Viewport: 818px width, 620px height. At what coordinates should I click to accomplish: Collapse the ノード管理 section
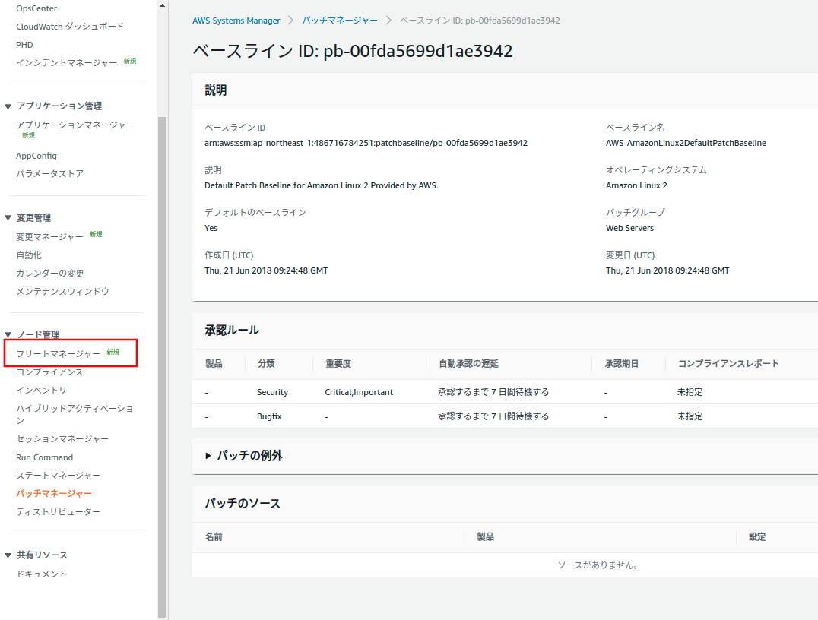point(8,334)
